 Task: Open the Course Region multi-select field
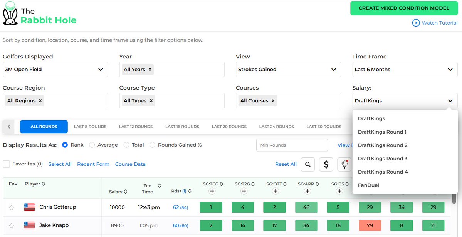(x=55, y=100)
